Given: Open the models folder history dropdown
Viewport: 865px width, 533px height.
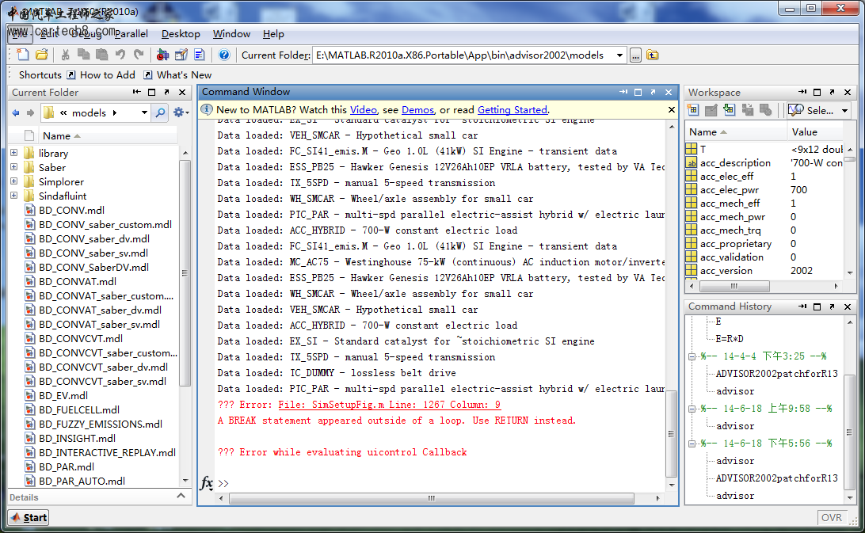Looking at the screenshot, I should (144, 112).
